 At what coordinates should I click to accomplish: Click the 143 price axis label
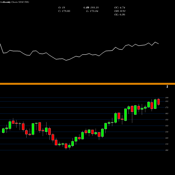(167, 126)
